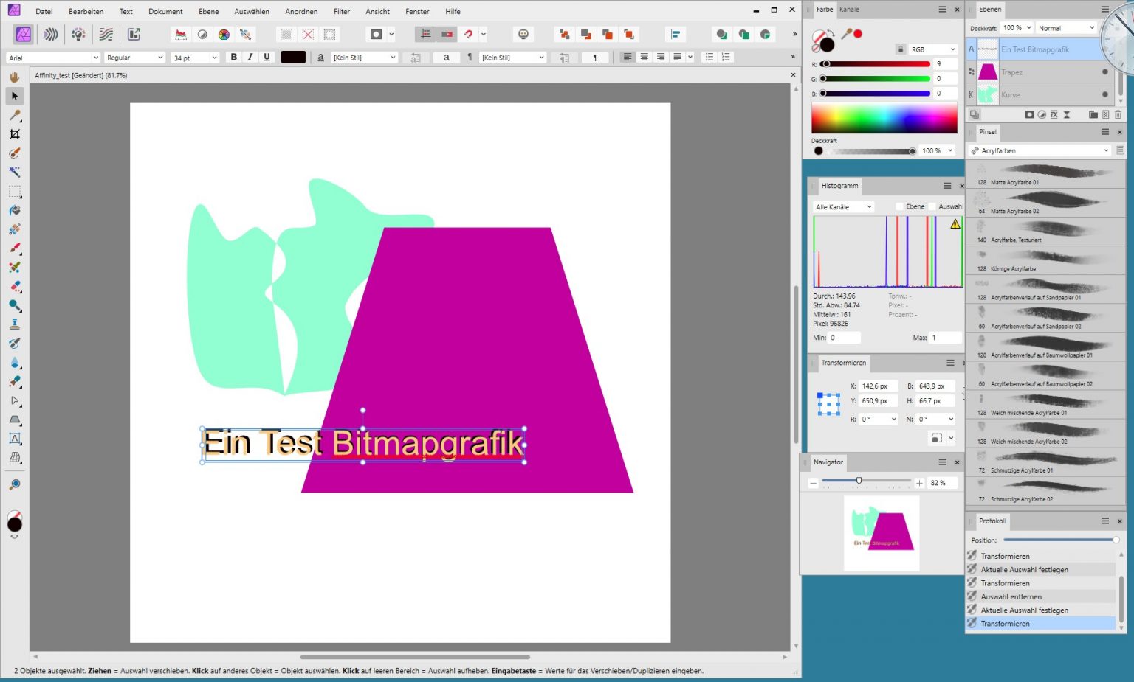Select the Erase Brush tool
Screen dimensions: 1134x682
tap(15, 287)
